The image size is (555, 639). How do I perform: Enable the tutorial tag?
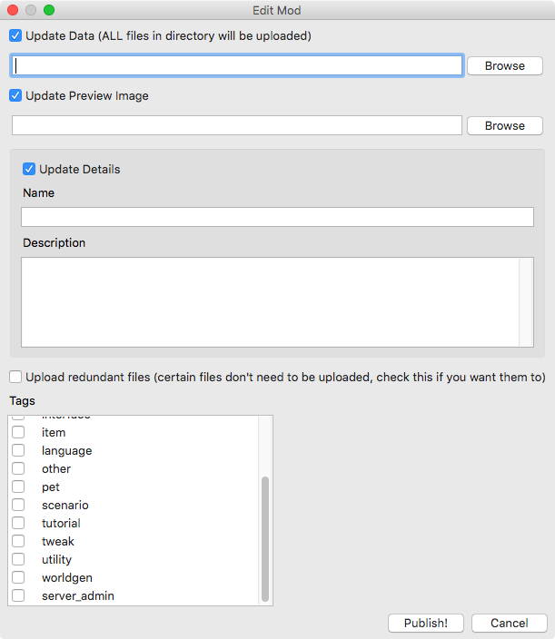click(x=18, y=523)
